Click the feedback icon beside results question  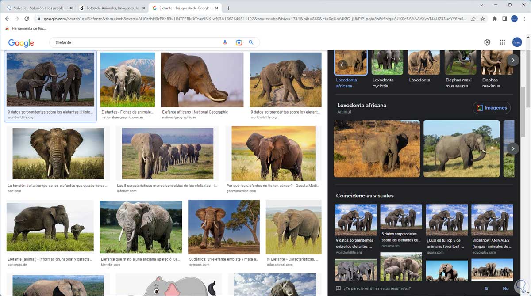pos(339,288)
